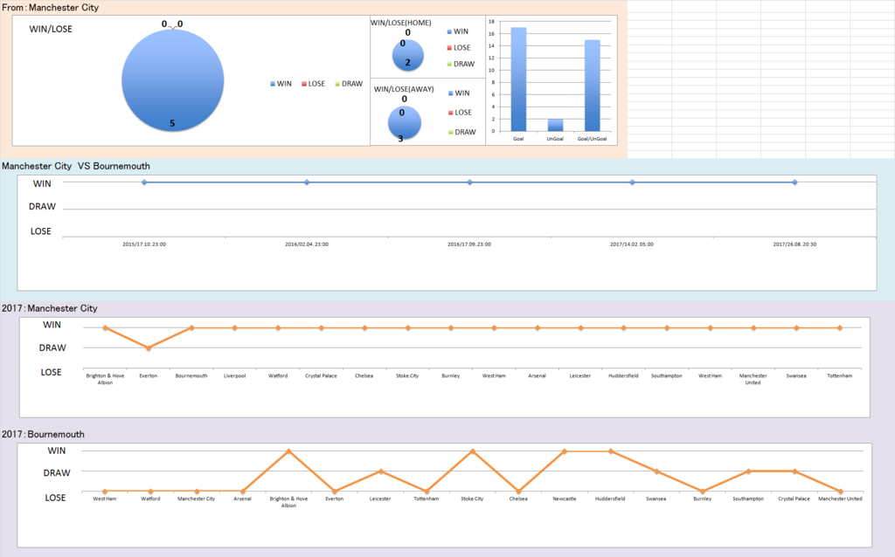Click the Goal bar in the bar chart
895x557 pixels.
(x=518, y=79)
